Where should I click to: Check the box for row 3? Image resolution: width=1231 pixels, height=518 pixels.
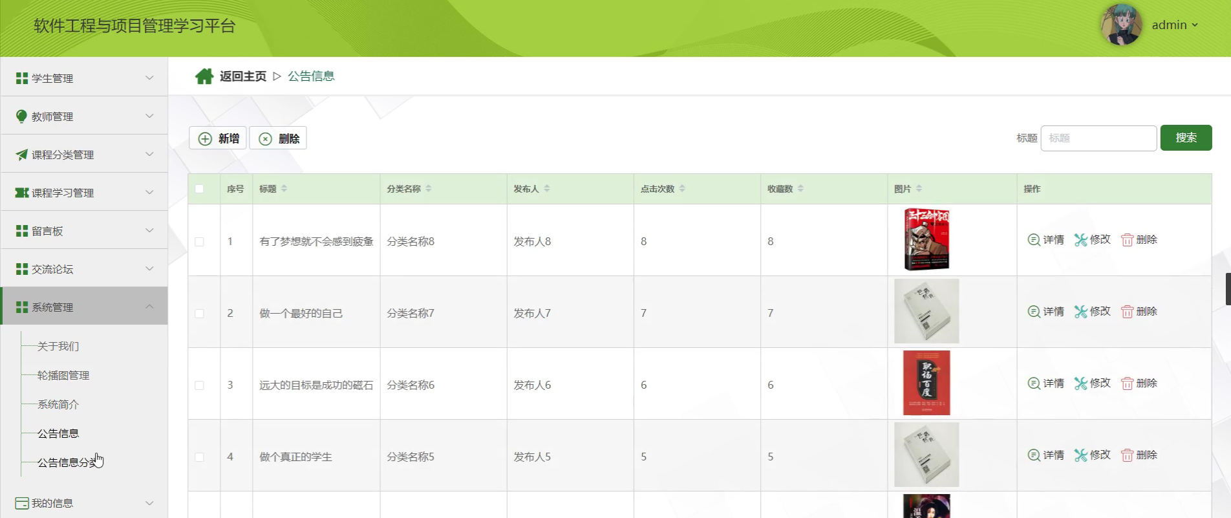[199, 385]
